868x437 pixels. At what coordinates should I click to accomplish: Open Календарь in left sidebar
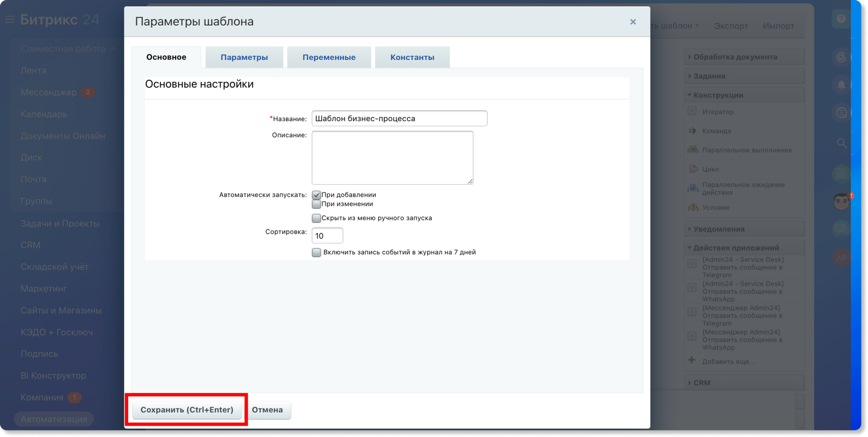44,114
